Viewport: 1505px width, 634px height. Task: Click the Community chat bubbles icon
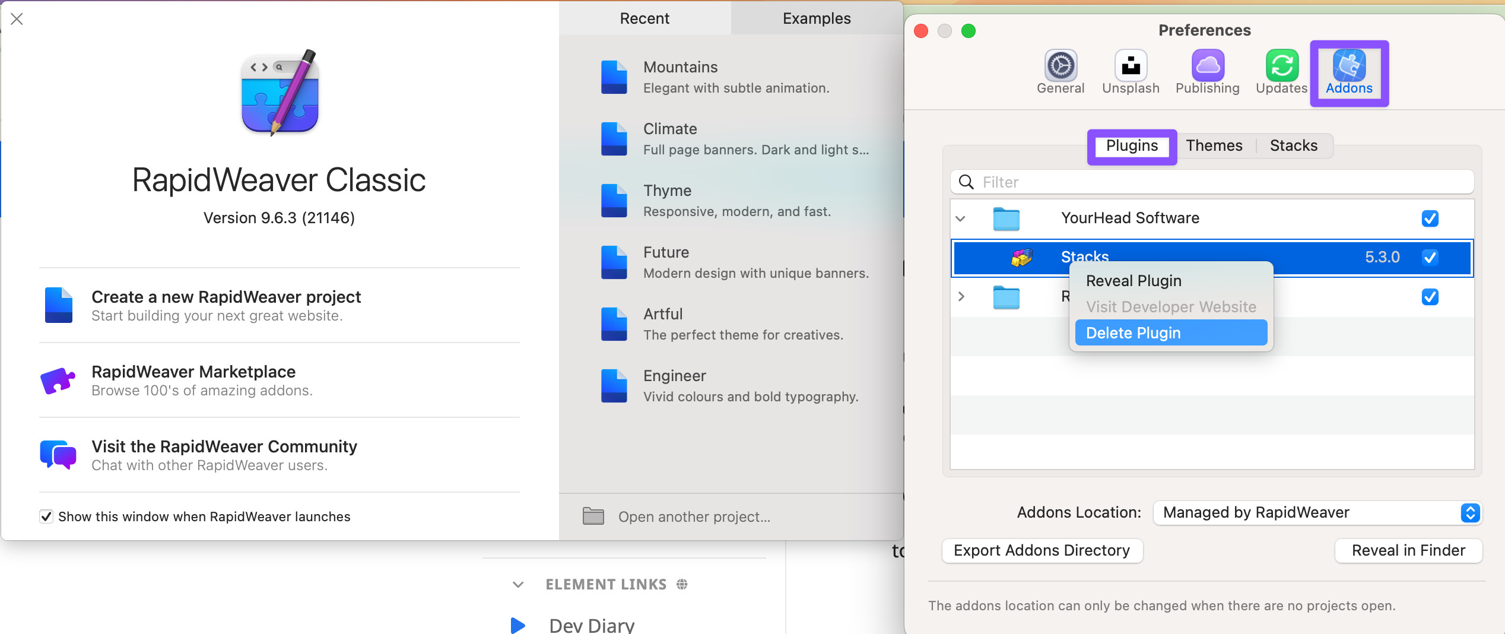(58, 455)
